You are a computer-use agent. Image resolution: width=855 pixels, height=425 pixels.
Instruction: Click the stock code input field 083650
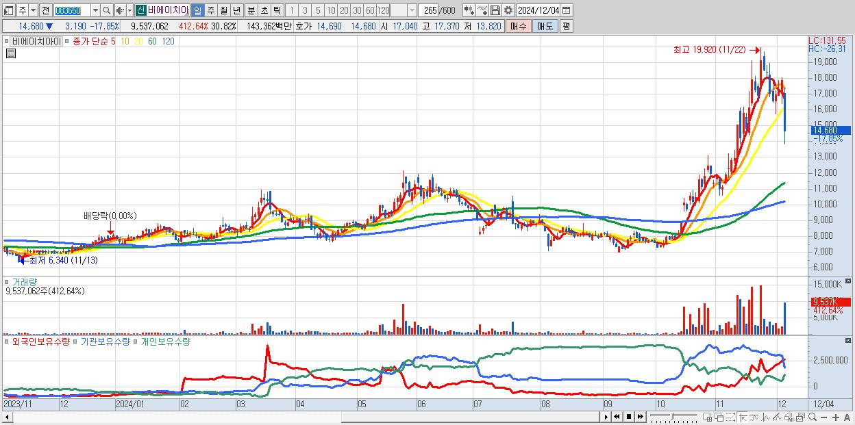coord(72,10)
